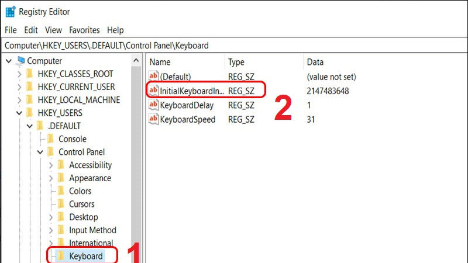Collapse the HKEY_USERS key
This screenshot has height=263, width=468.
pyautogui.click(x=19, y=113)
